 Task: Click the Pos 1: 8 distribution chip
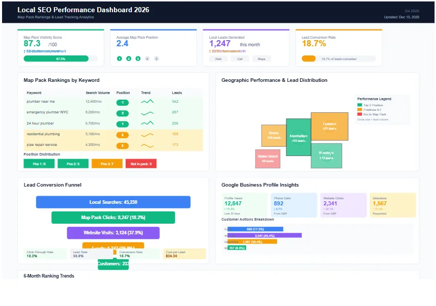click(x=39, y=164)
